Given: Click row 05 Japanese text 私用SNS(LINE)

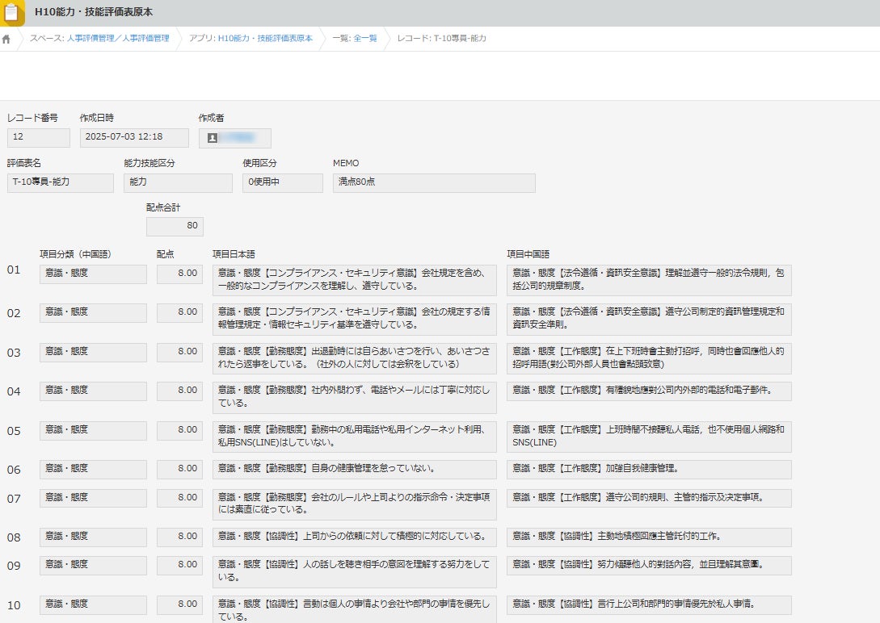Looking at the screenshot, I should tap(354, 437).
